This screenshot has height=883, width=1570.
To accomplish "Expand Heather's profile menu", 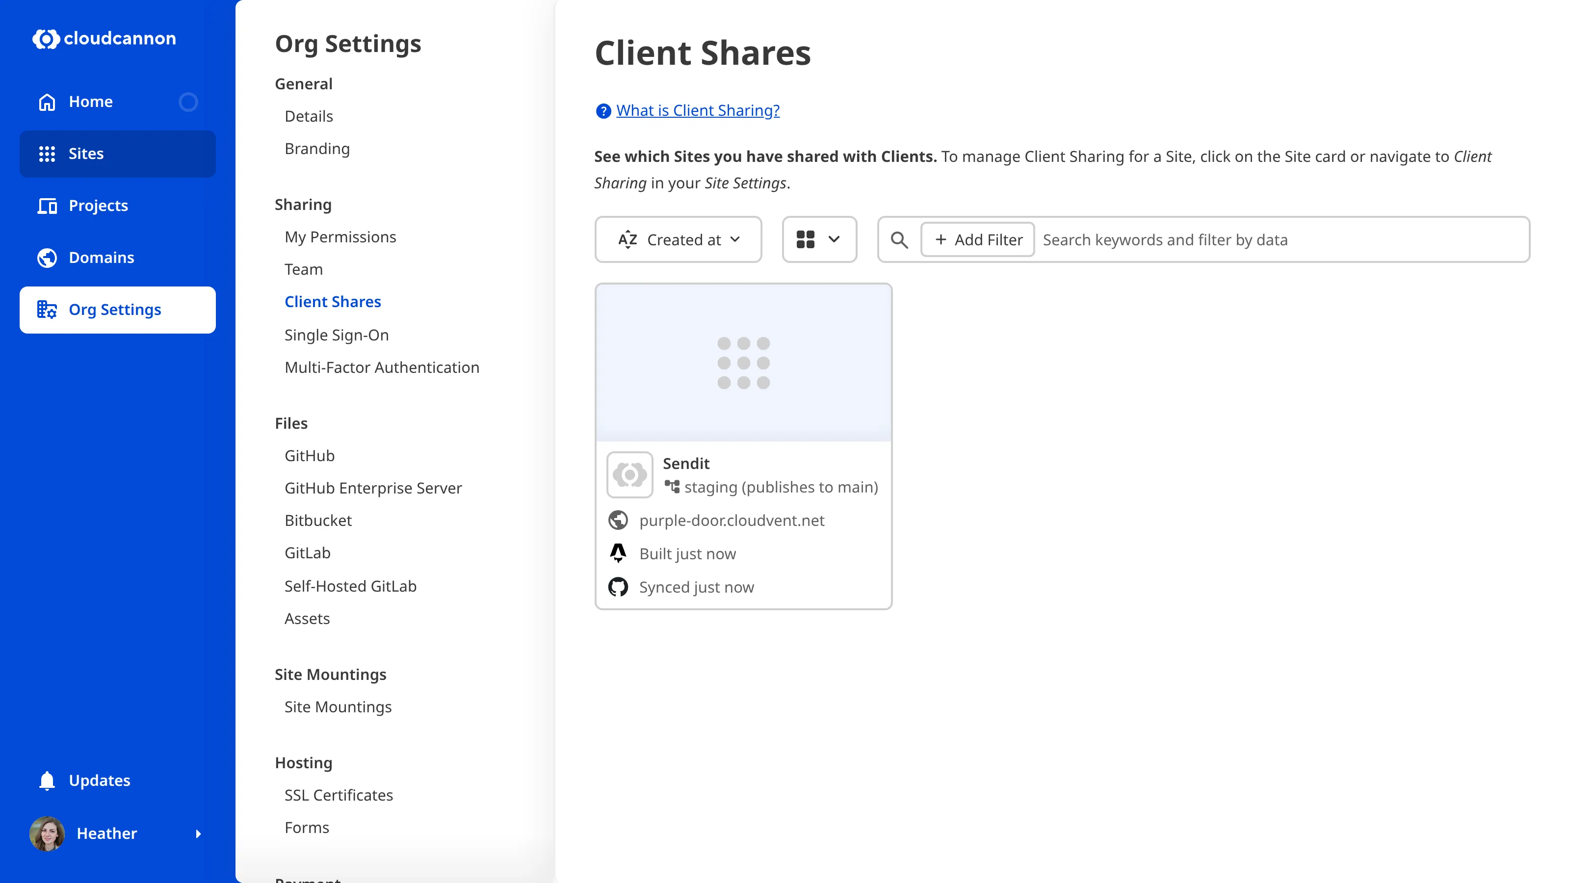I will pyautogui.click(x=199, y=833).
